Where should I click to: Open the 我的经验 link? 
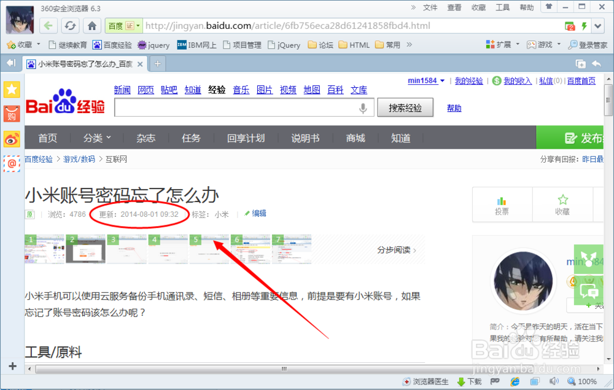tap(468, 80)
